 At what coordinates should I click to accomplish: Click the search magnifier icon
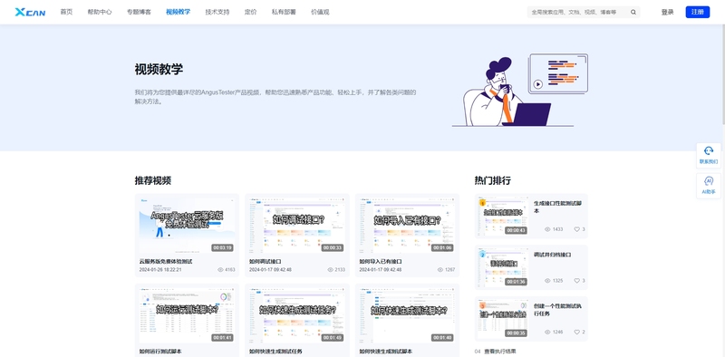(633, 12)
